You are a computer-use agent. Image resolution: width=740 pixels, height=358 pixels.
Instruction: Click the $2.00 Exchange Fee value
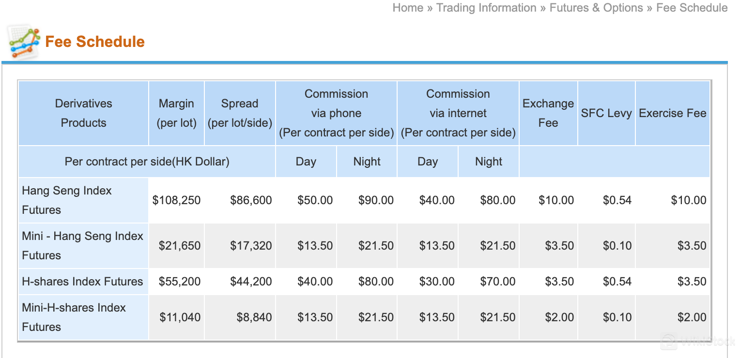pos(559,317)
